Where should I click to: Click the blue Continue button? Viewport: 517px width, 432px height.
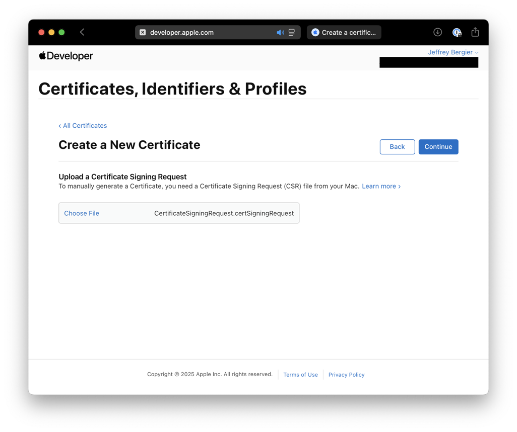point(438,147)
